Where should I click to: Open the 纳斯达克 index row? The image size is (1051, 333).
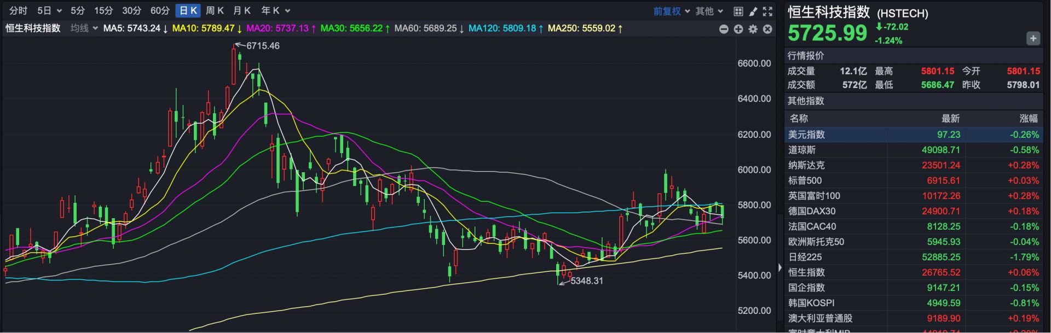click(x=913, y=165)
